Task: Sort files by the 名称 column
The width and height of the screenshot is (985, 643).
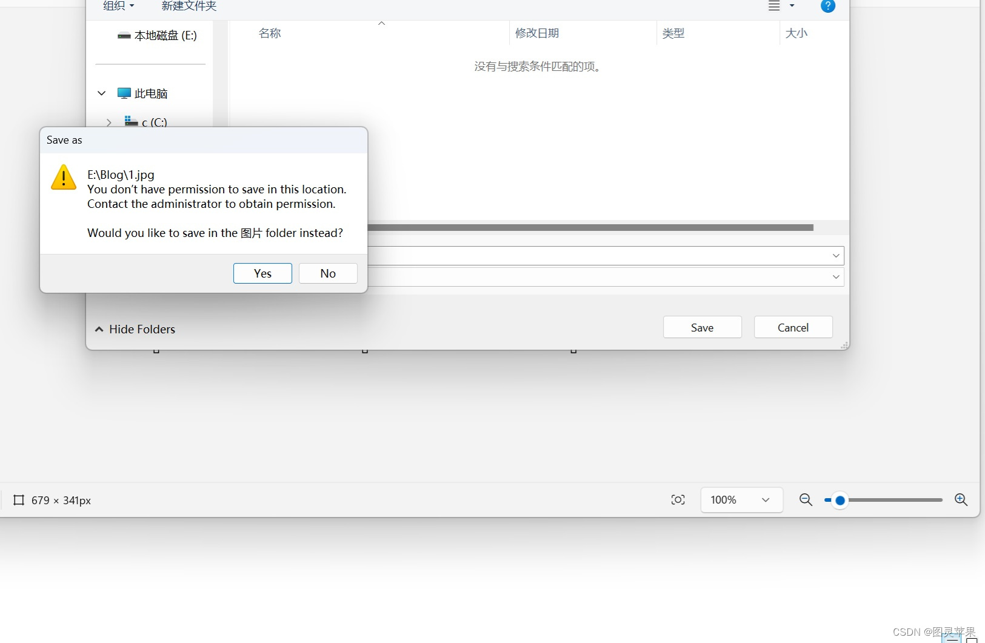Action: 270,33
